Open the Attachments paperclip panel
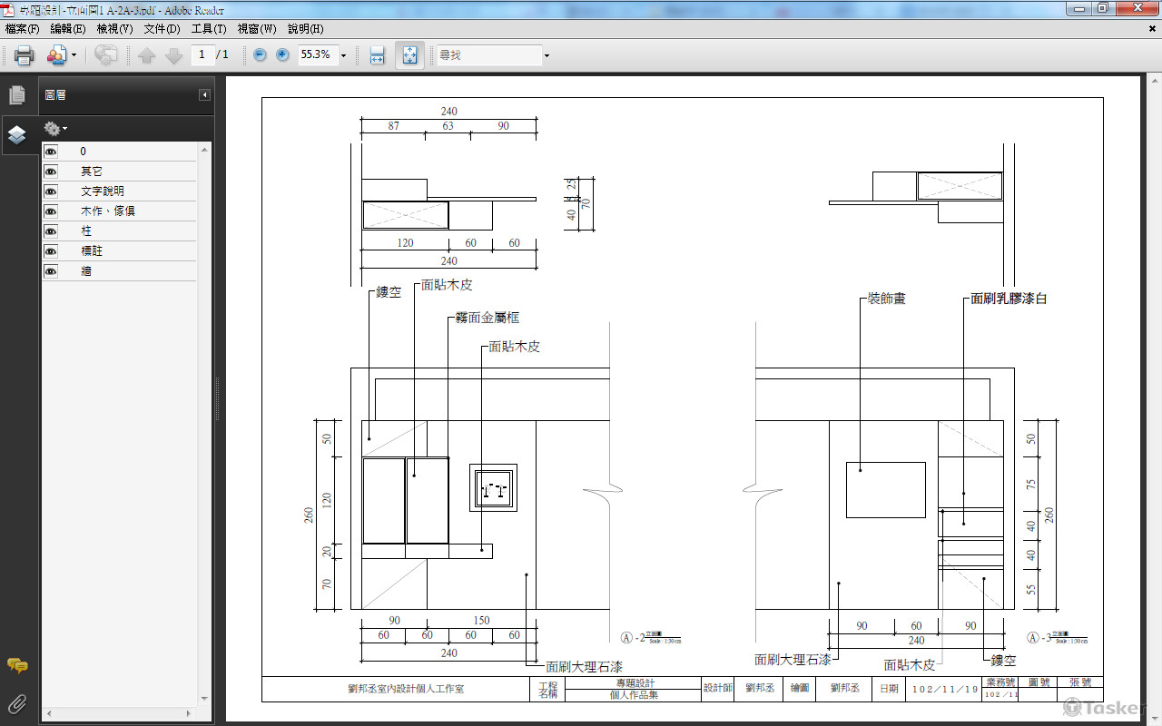The height and width of the screenshot is (726, 1162). tap(16, 703)
